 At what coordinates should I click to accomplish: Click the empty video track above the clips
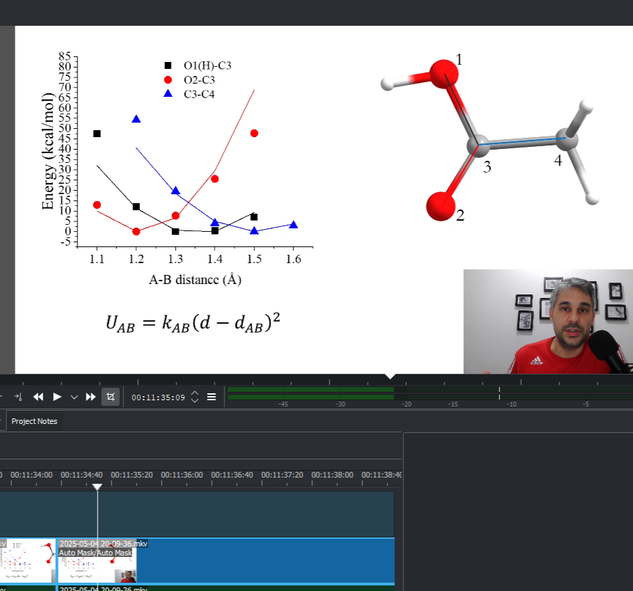(x=209, y=514)
